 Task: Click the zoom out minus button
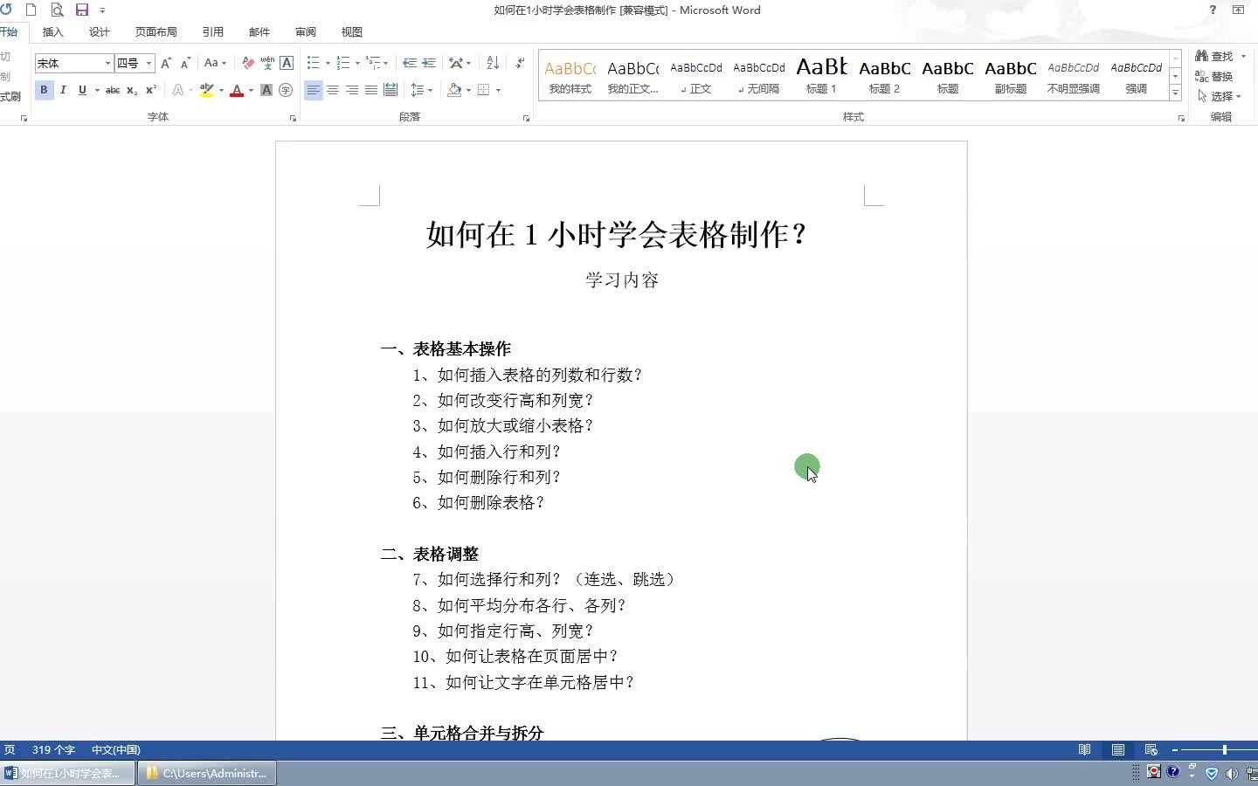[1175, 749]
